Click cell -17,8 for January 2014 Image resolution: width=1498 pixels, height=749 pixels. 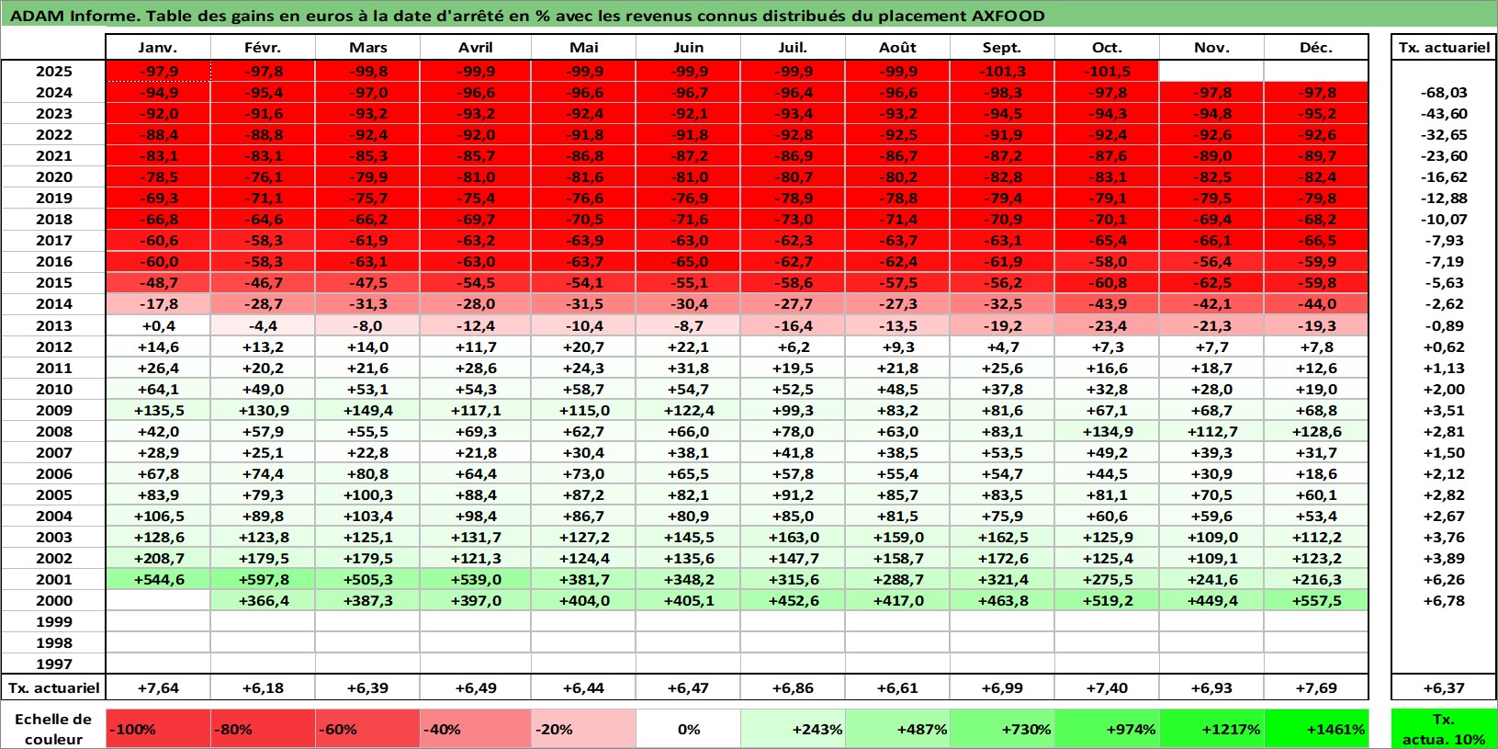[158, 303]
